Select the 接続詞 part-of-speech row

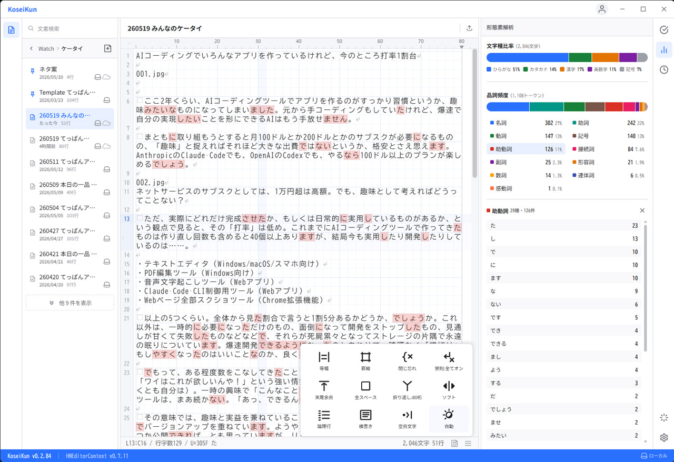tap(609, 149)
